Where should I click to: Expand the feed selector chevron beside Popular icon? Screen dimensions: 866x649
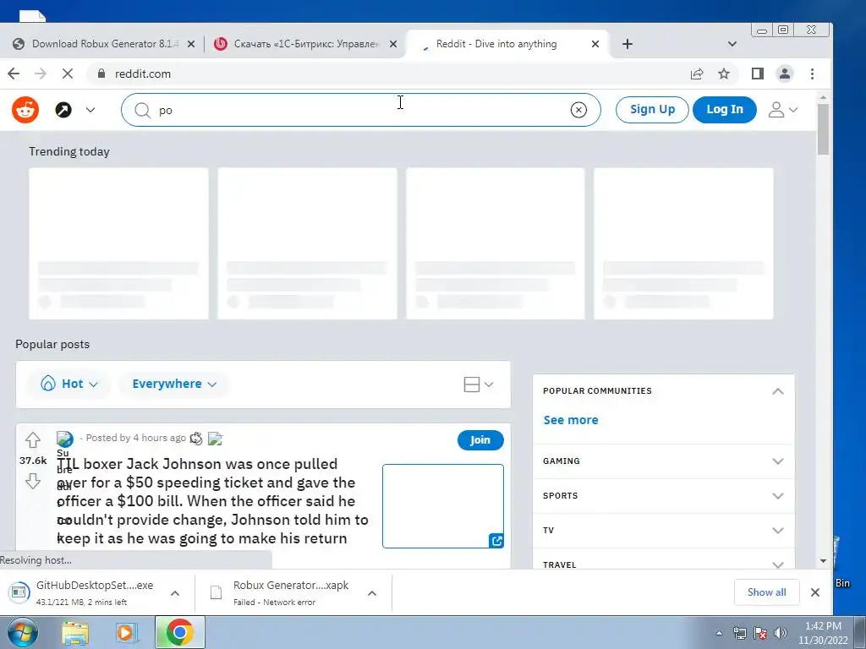point(90,110)
